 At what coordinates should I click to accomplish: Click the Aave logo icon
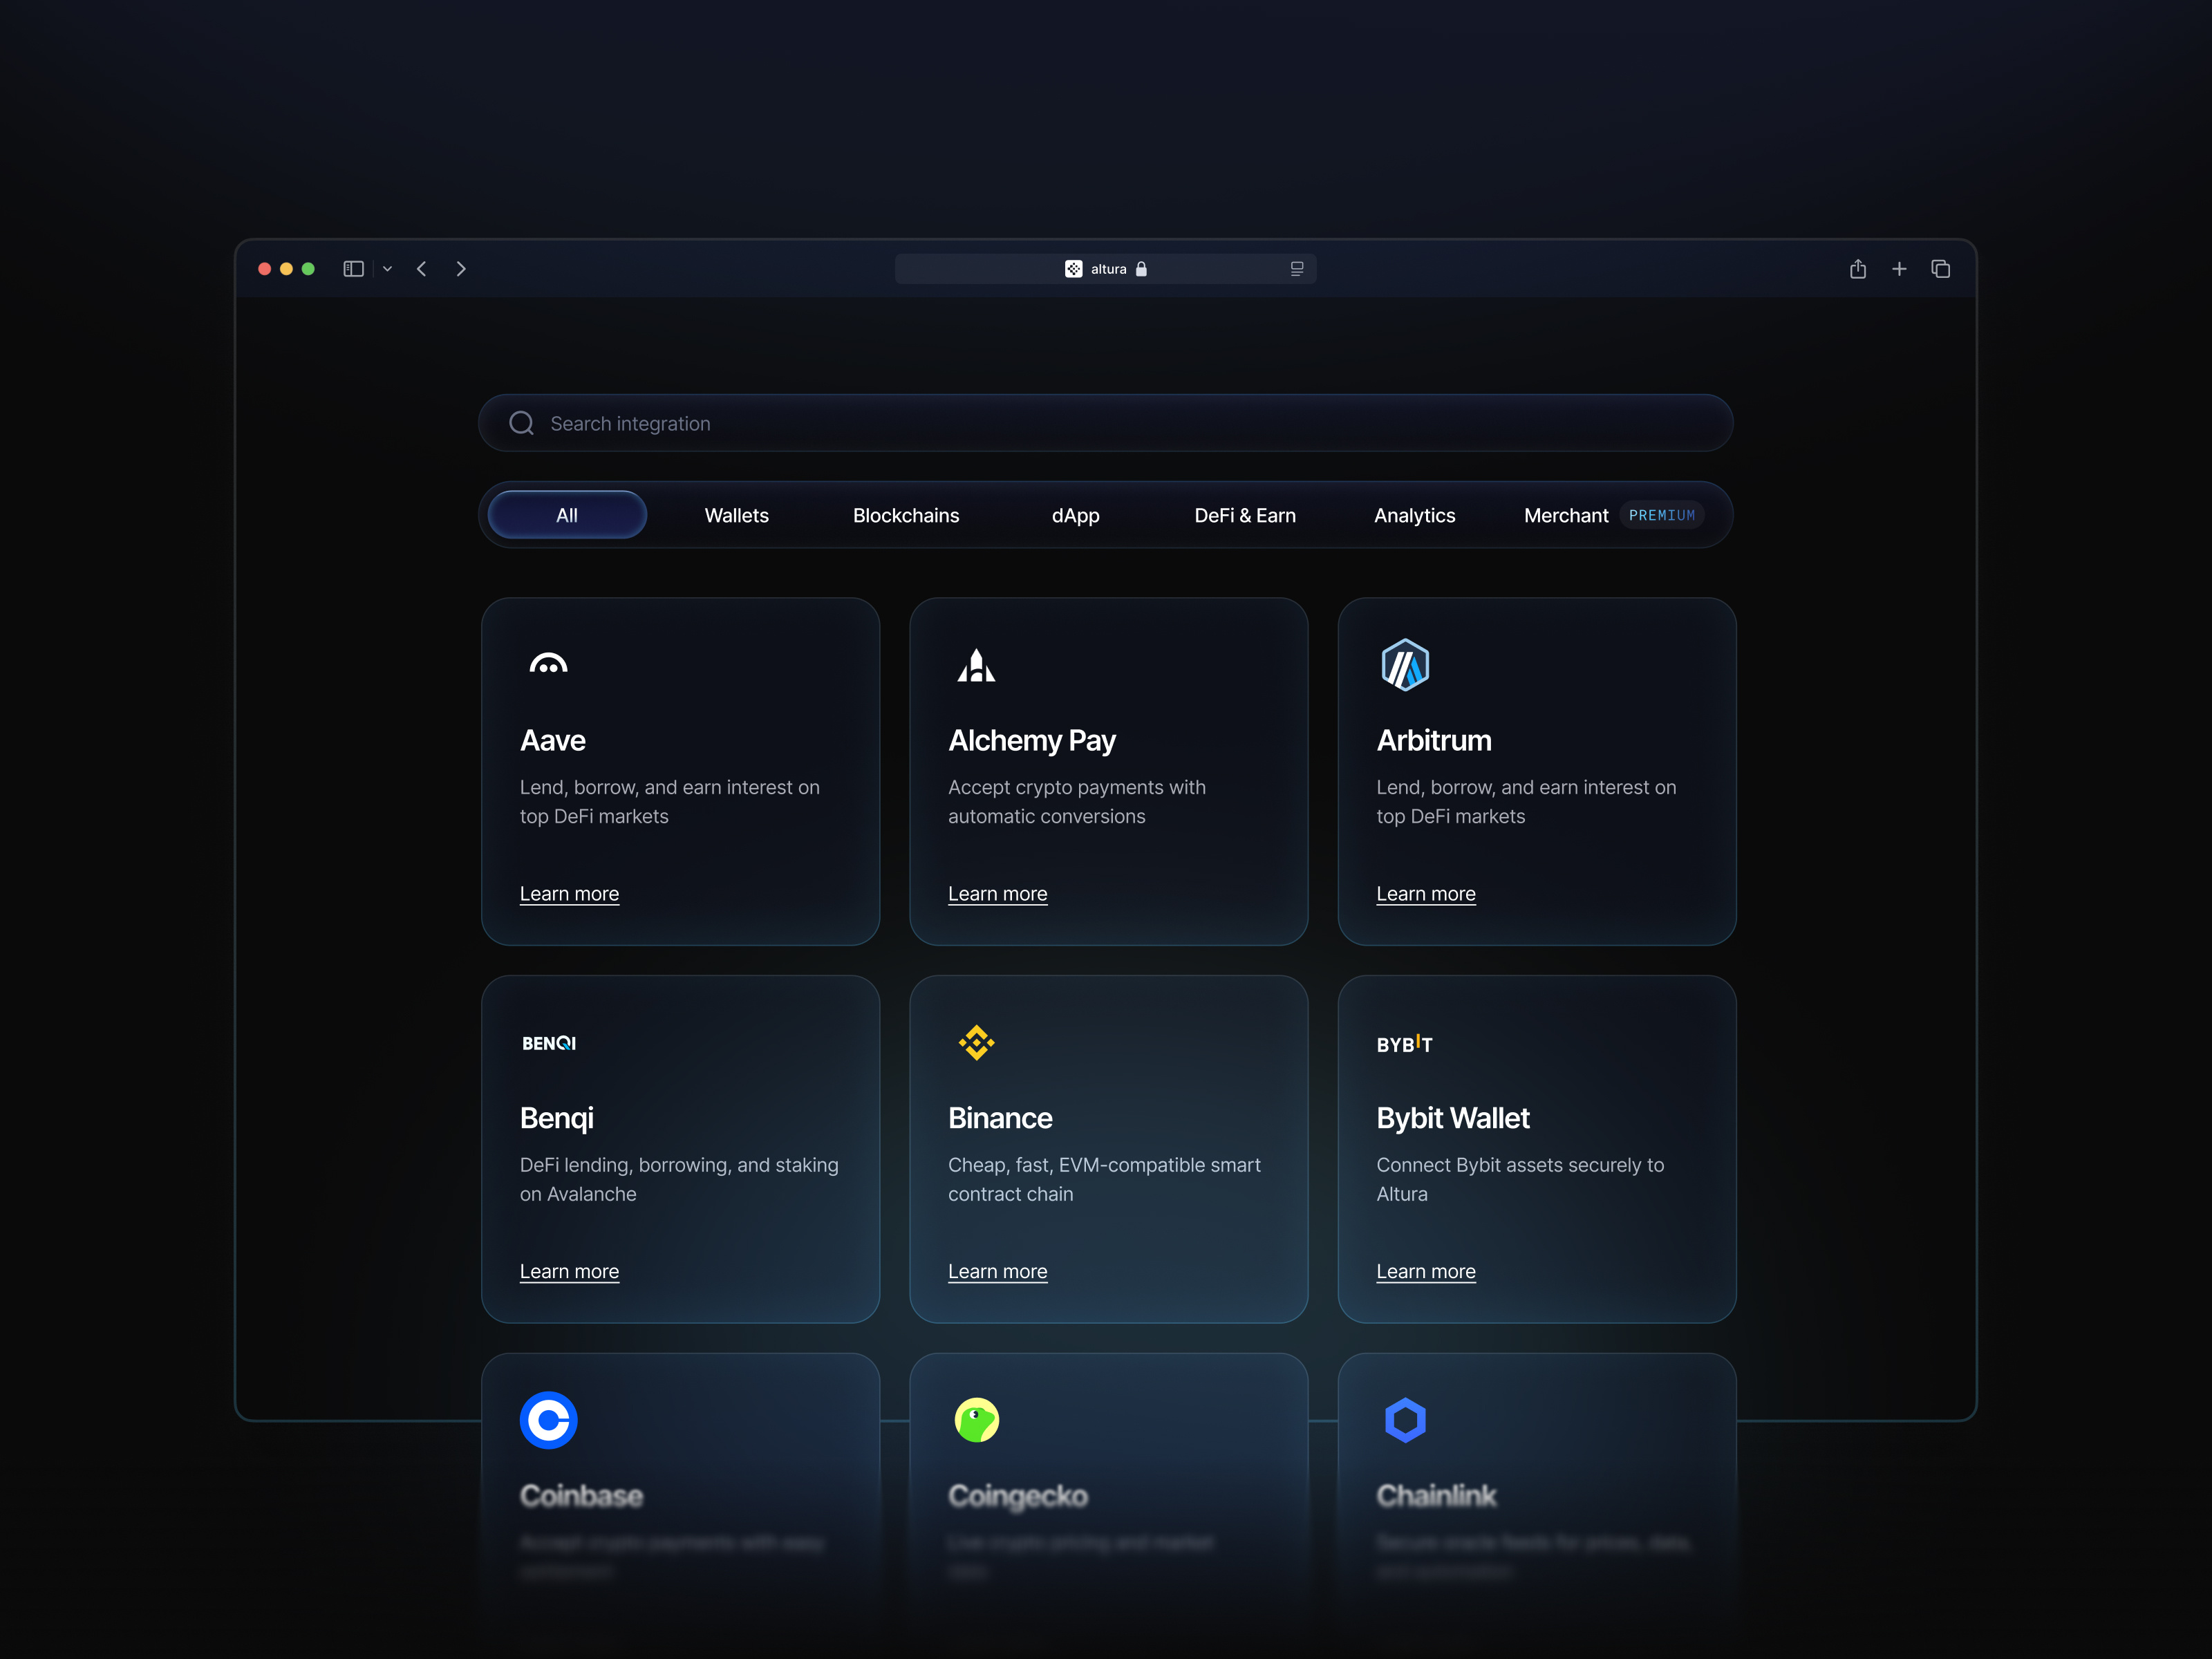click(549, 663)
